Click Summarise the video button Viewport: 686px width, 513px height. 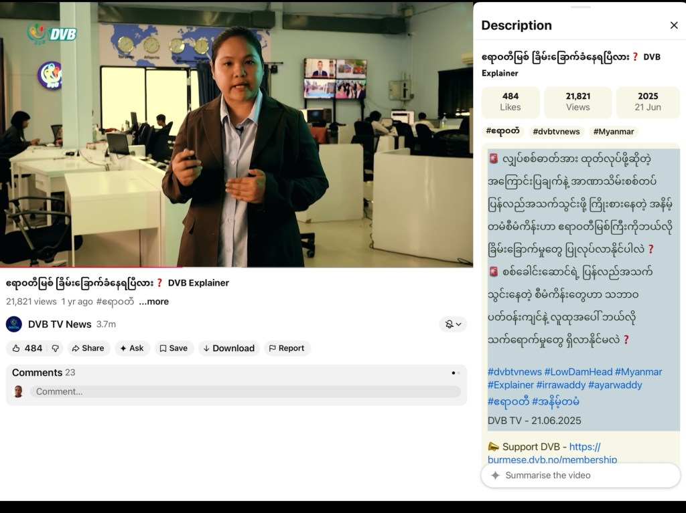[x=581, y=475]
